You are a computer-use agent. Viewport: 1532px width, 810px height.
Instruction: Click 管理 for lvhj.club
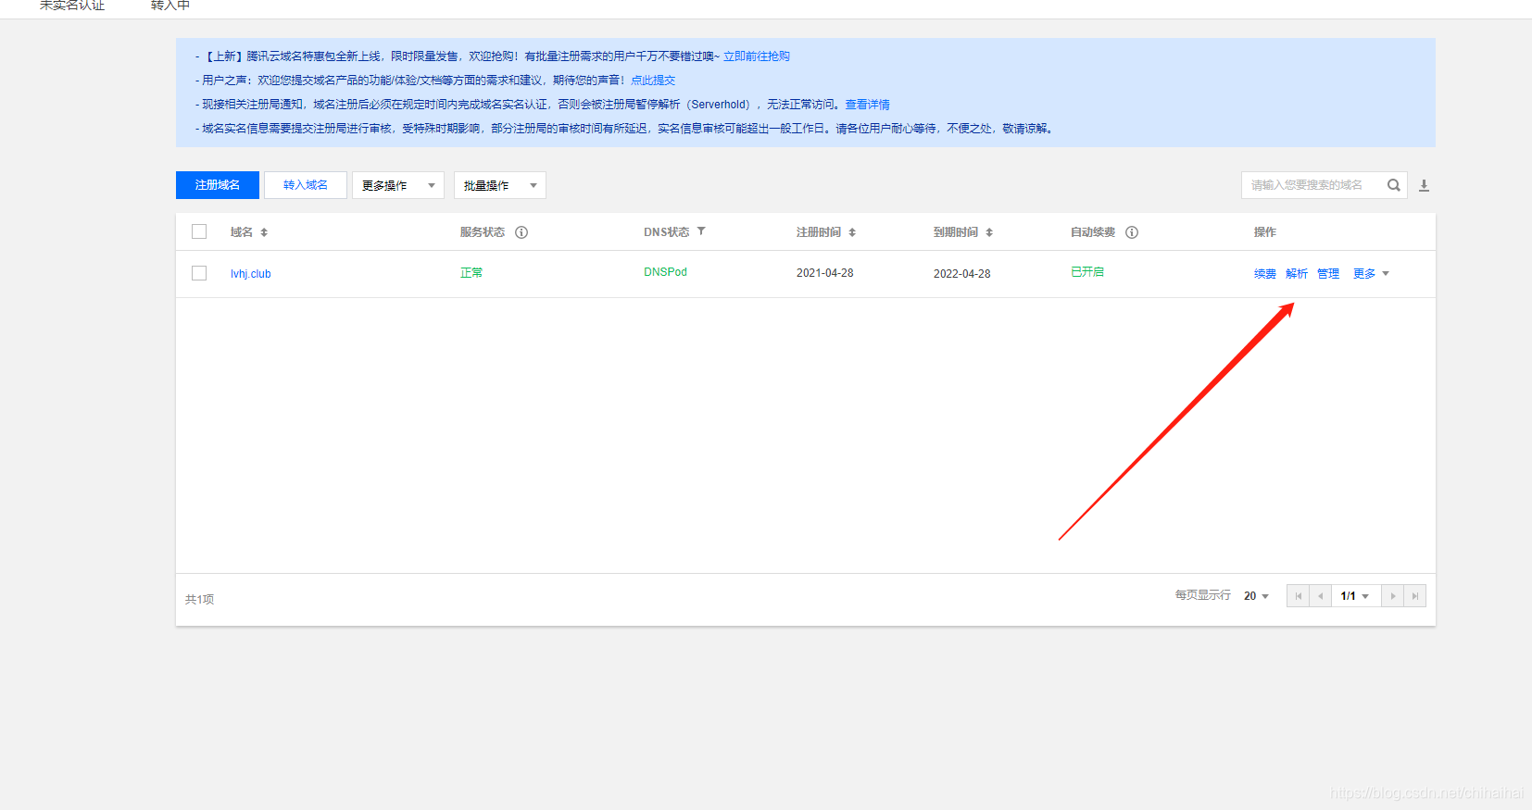1328,274
